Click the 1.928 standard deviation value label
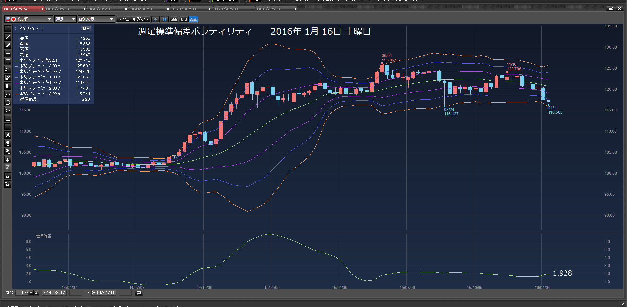This screenshot has height=307, width=627. [562, 273]
